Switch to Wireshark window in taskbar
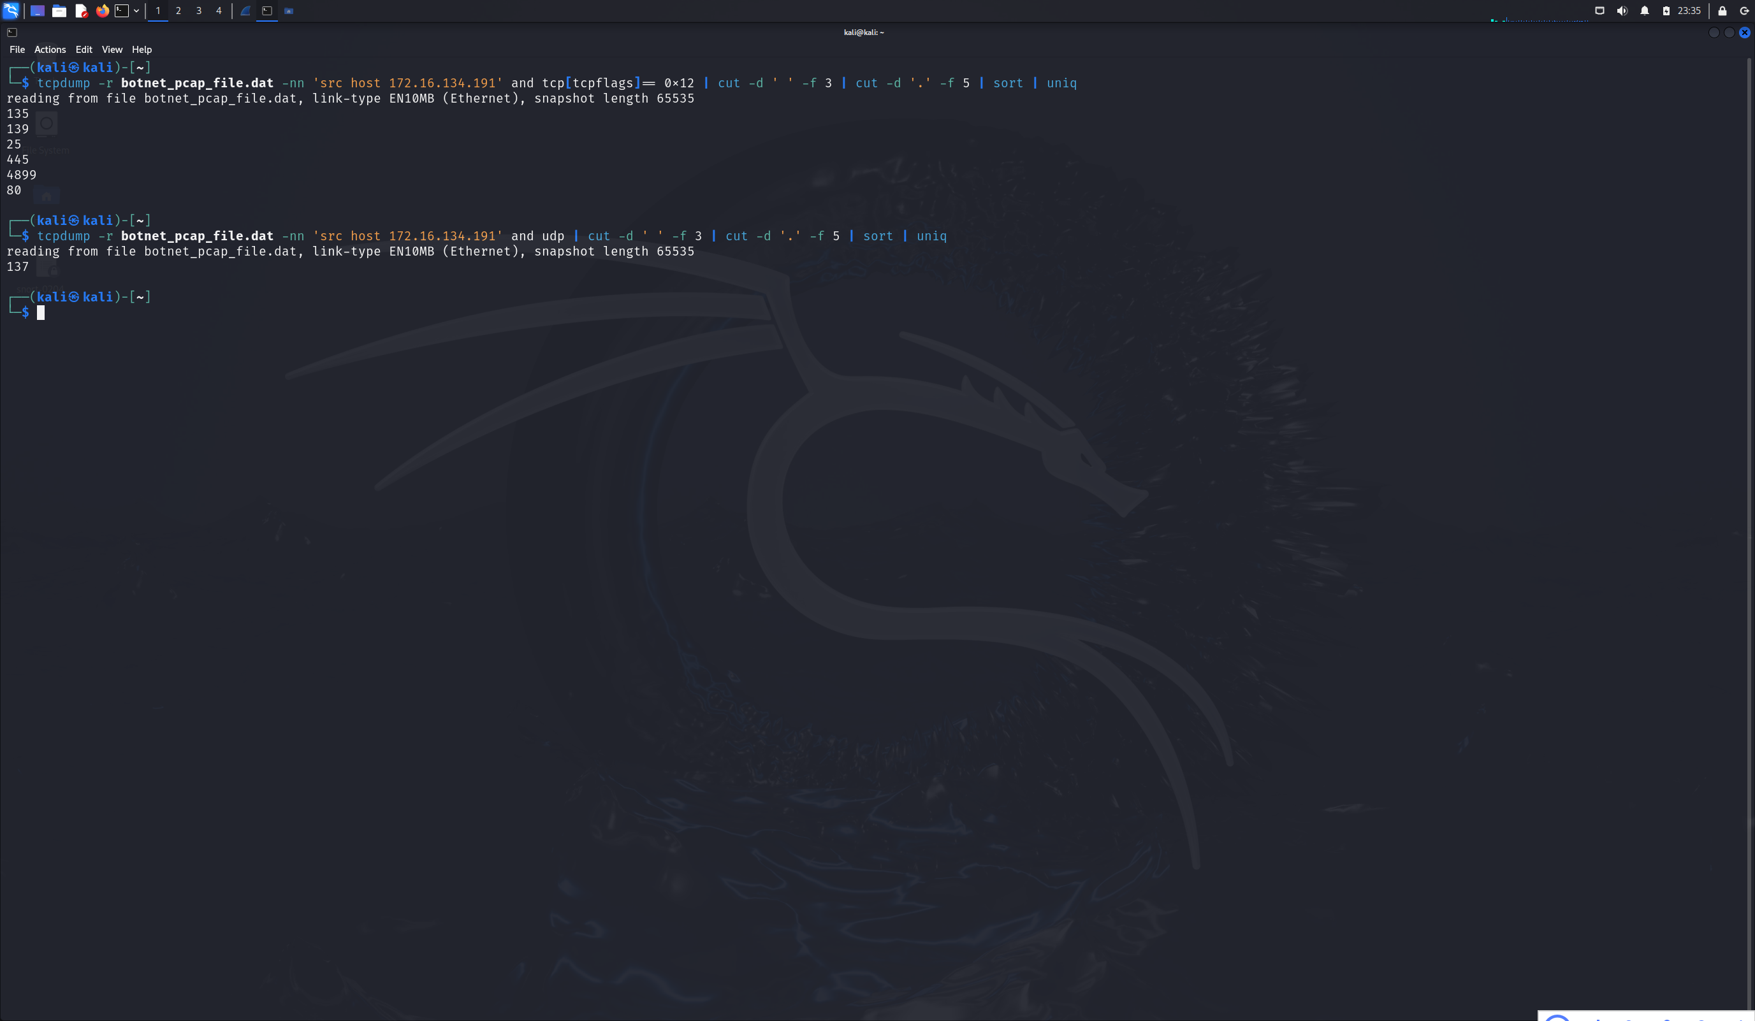 (245, 10)
